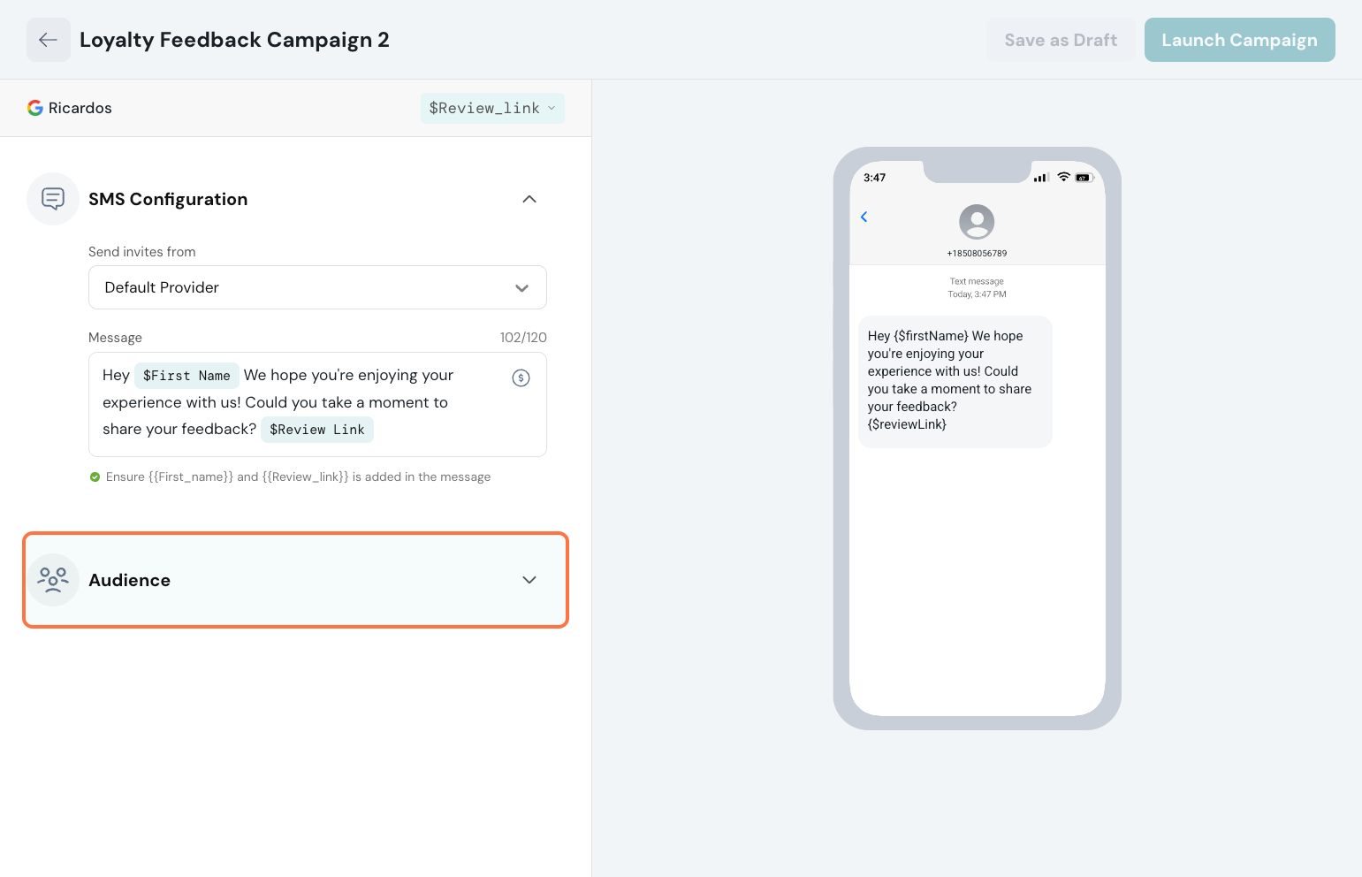1362x877 pixels.
Task: Click the $Review Link tag in message
Action: click(x=316, y=430)
